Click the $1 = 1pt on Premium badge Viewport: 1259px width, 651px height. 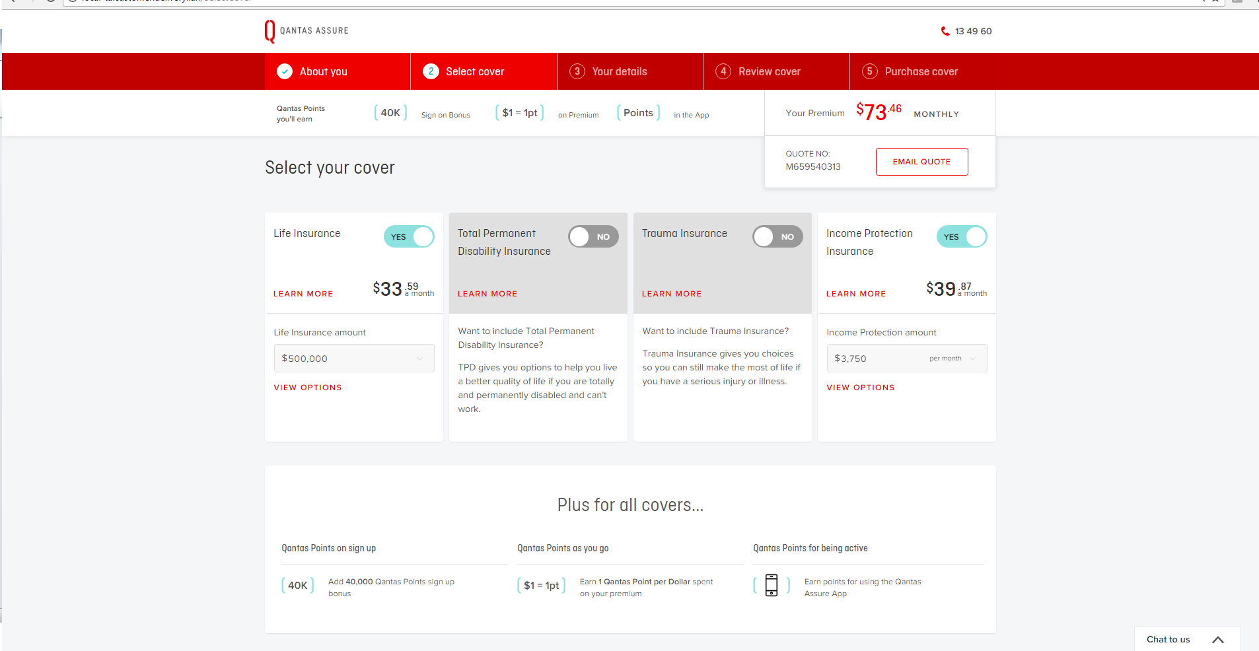(520, 113)
